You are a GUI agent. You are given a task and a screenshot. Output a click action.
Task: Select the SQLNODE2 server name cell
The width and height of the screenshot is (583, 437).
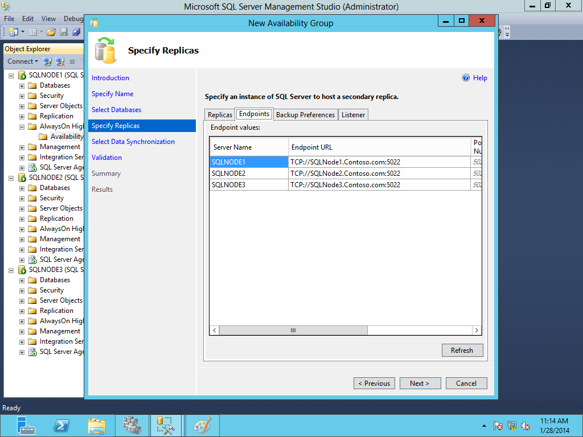[249, 174]
